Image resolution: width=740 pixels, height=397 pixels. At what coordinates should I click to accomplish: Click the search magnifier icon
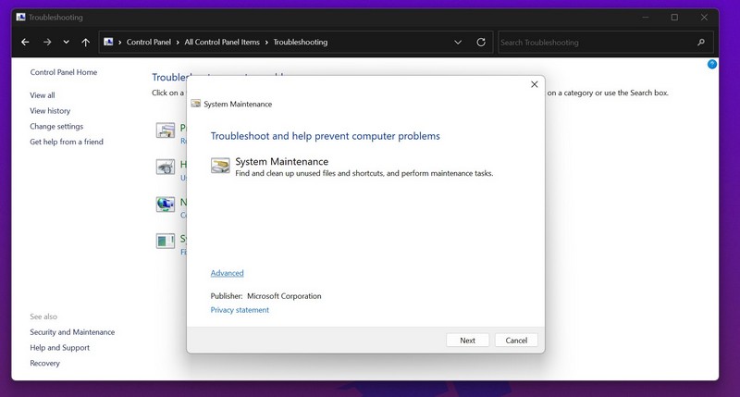tap(700, 43)
